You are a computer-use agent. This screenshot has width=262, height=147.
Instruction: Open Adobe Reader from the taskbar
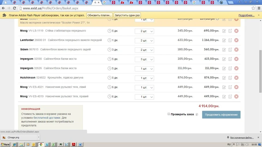73,145
